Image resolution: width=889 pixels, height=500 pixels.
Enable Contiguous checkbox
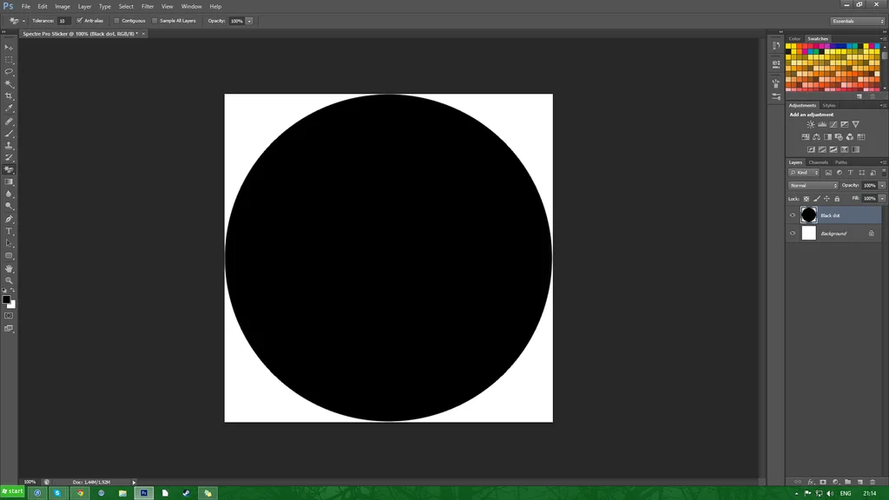coord(116,21)
